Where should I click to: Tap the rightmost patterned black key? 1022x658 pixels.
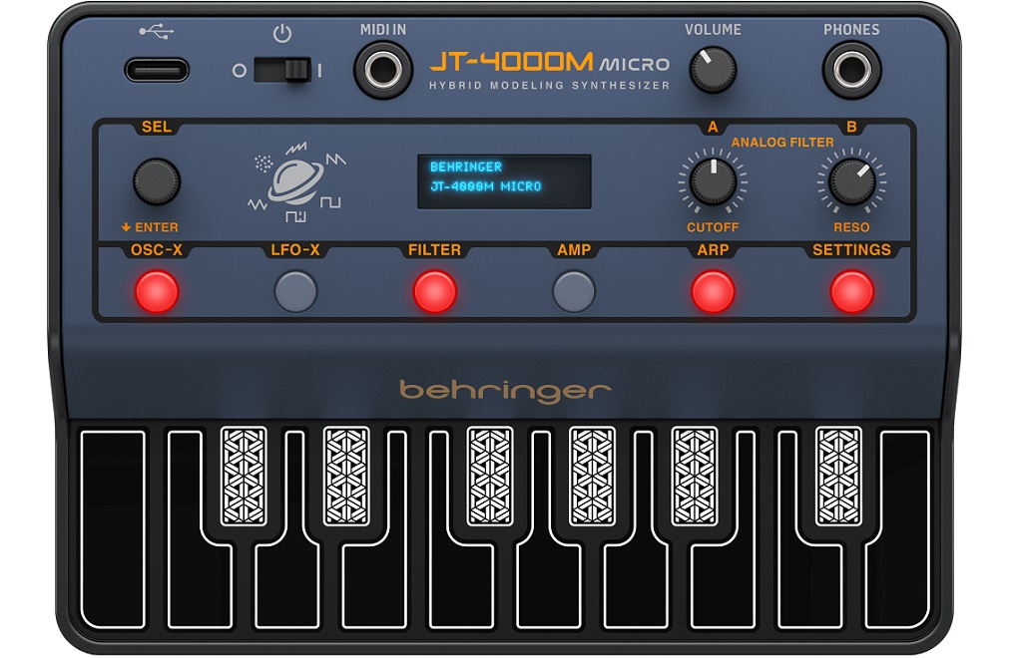pyautogui.click(x=838, y=476)
